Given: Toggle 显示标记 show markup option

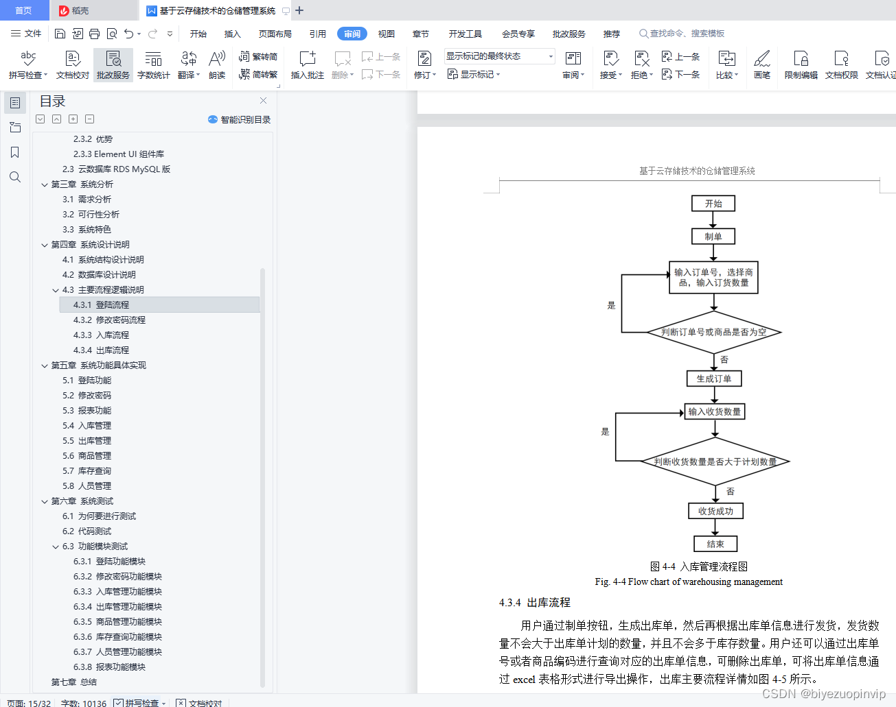Looking at the screenshot, I should pos(474,74).
